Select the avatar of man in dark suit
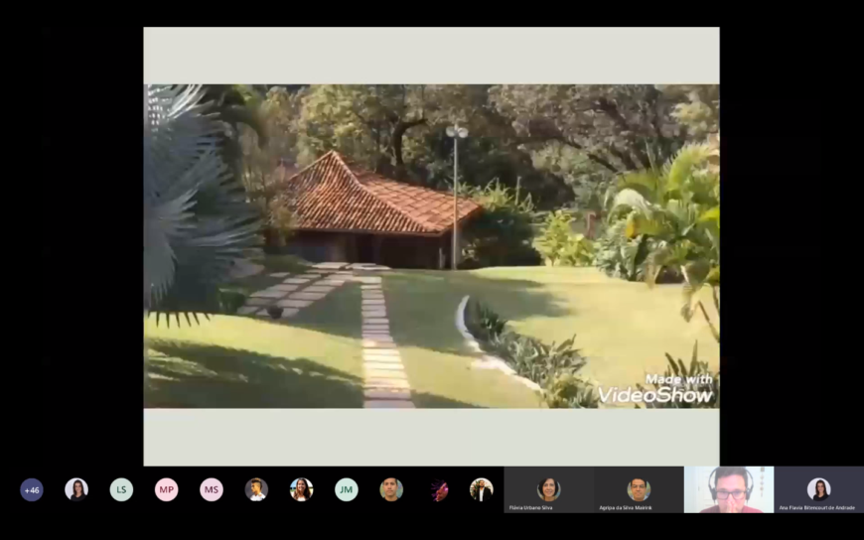 tap(482, 489)
